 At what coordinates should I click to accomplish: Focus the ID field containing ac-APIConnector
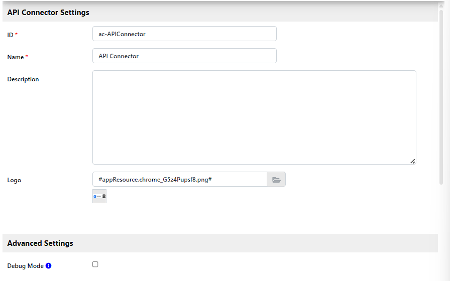[x=184, y=34]
